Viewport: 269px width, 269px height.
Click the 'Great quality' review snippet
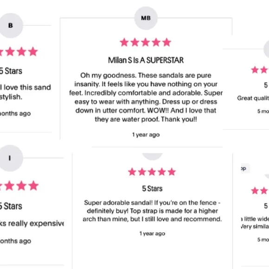point(253,98)
